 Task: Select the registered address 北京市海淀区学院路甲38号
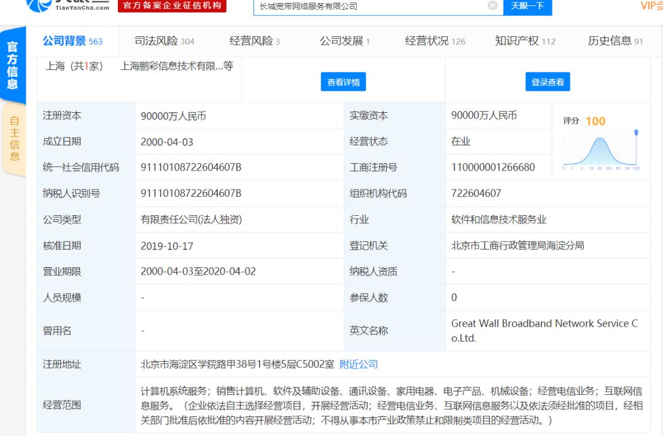click(x=237, y=364)
